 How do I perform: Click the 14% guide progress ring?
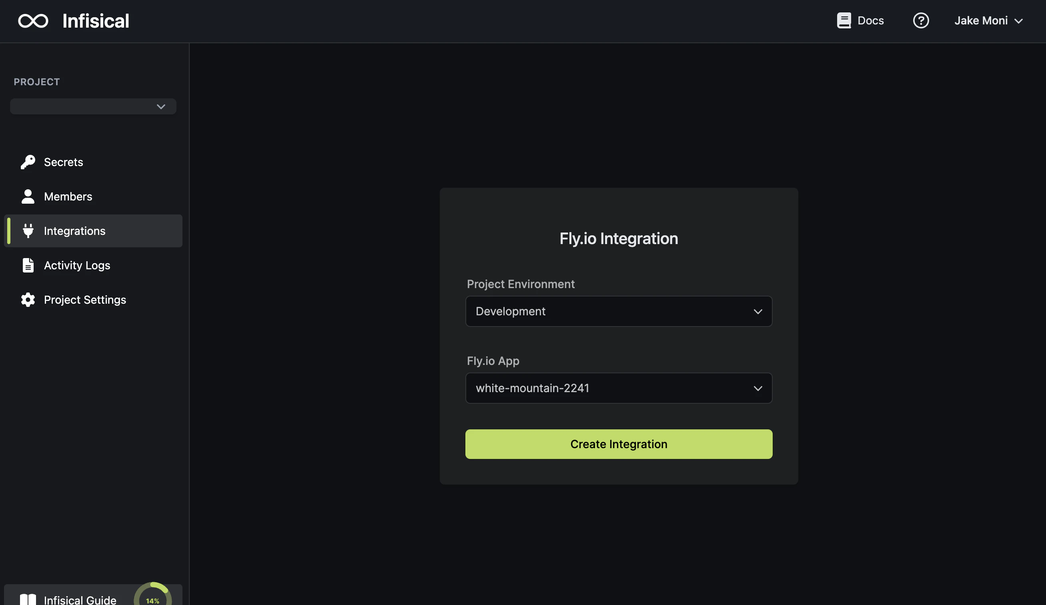pos(153,594)
